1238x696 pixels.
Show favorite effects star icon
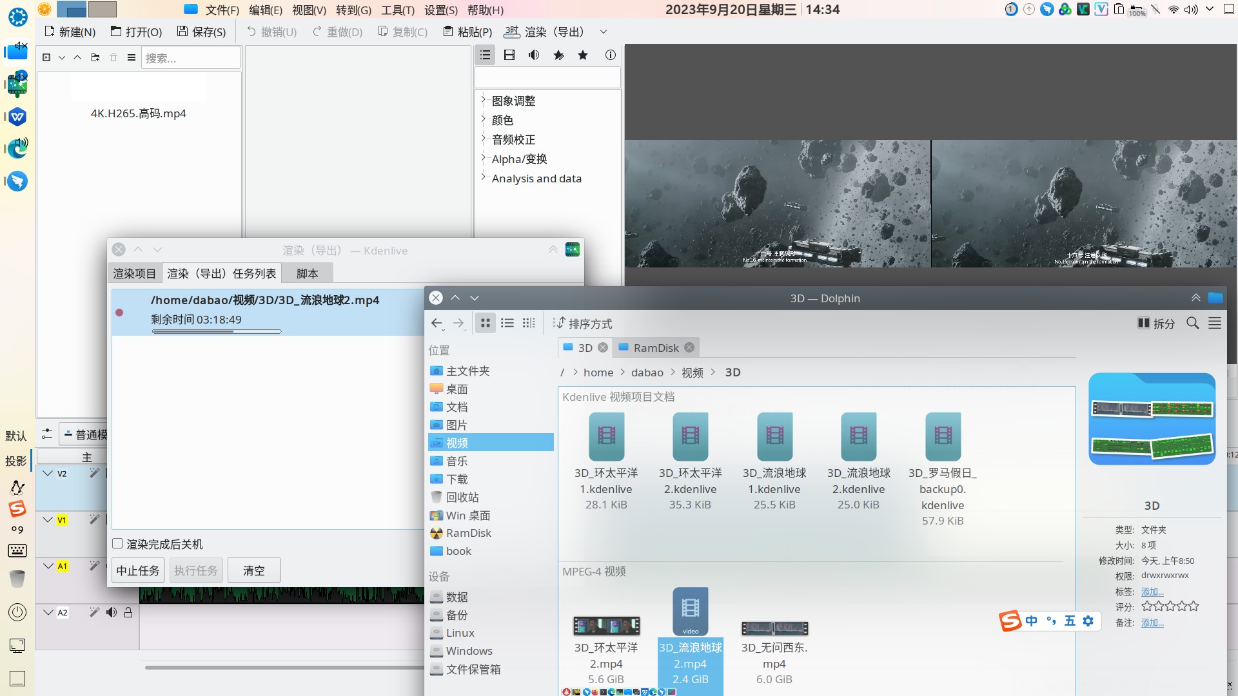coord(583,55)
